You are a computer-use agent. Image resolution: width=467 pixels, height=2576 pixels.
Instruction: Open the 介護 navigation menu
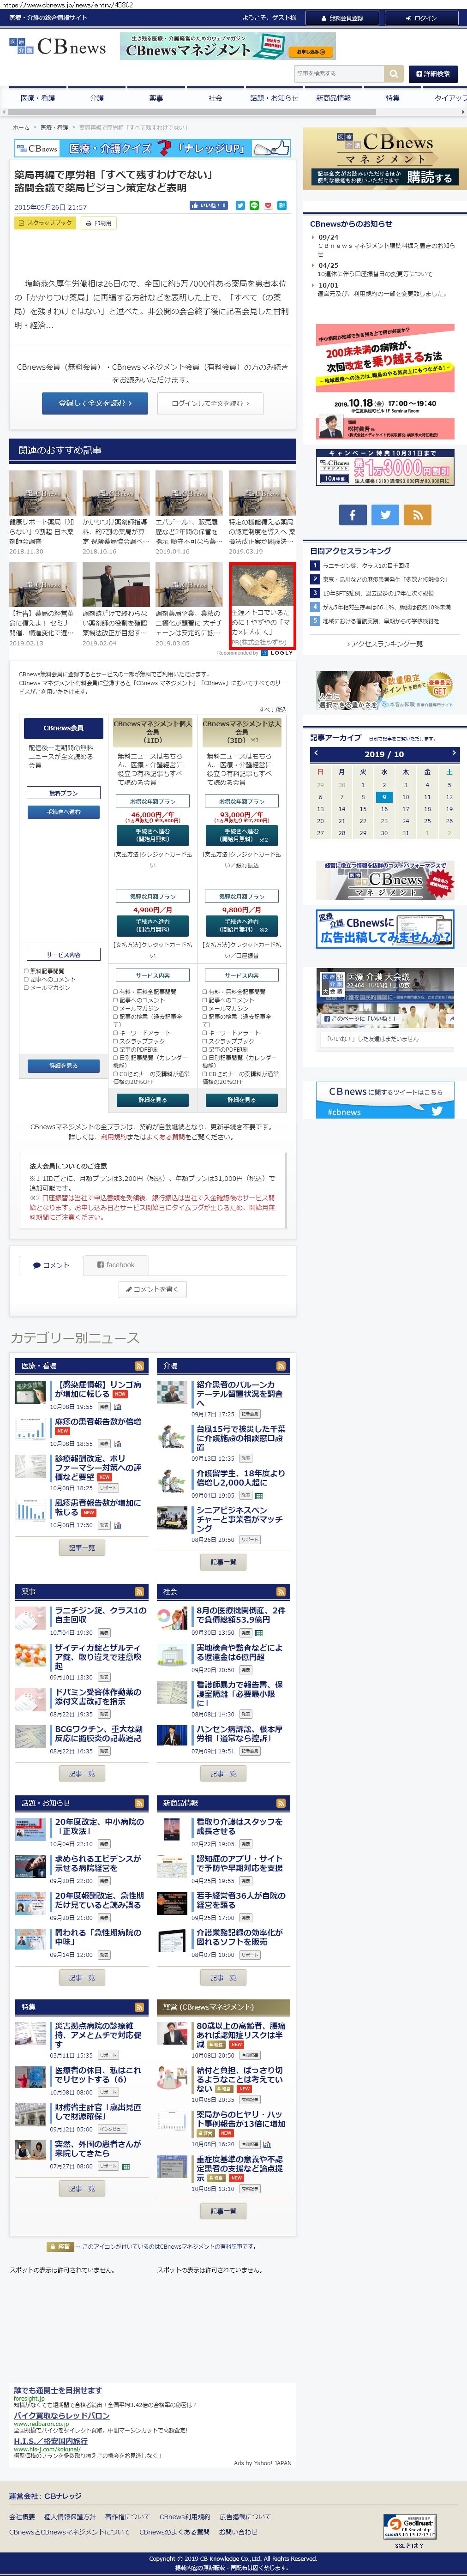[97, 98]
